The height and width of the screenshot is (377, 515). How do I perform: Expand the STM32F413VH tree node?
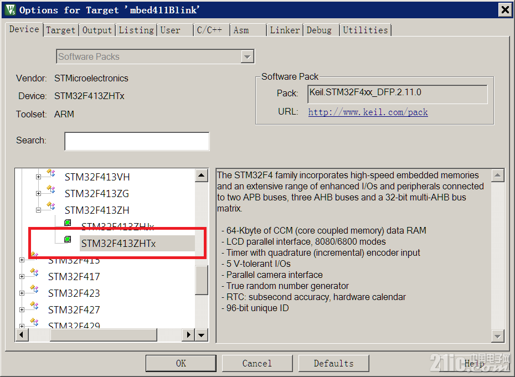38,177
